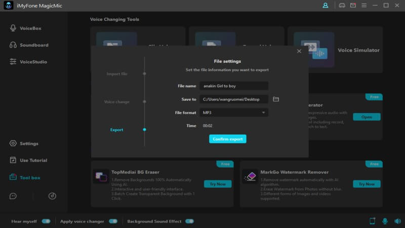Edit the File name field
The image size is (405, 228).
click(x=234, y=86)
